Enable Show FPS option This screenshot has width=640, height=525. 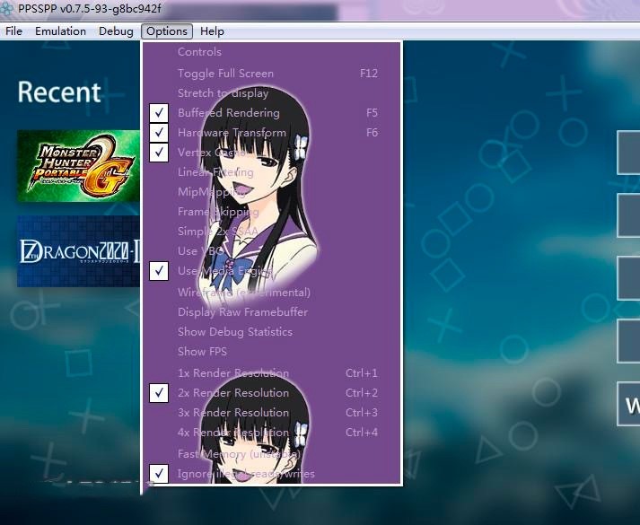pyautogui.click(x=271, y=352)
